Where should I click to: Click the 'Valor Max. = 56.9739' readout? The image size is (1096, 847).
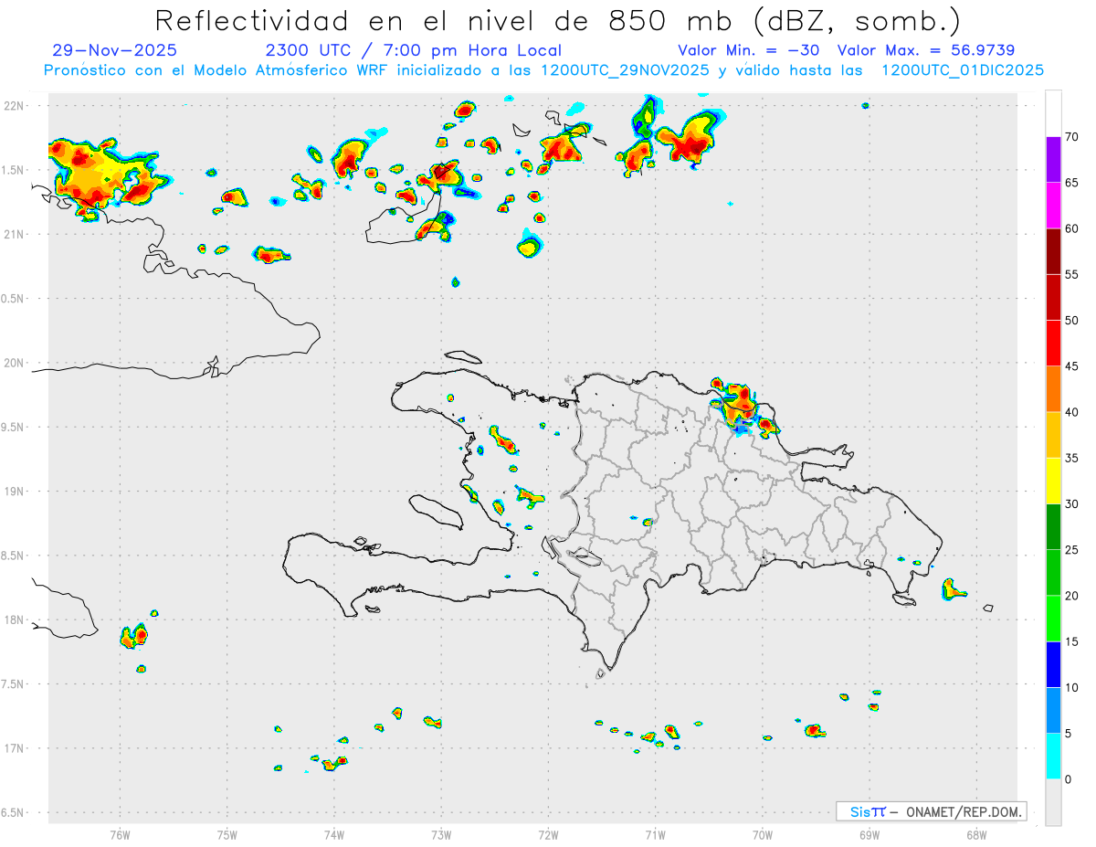(926, 51)
